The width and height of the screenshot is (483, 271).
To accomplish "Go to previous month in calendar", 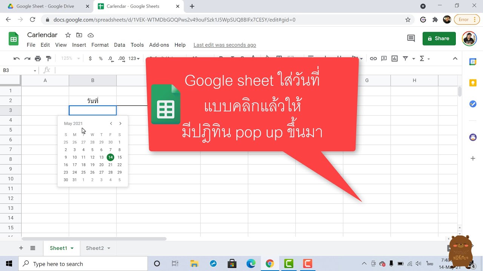I will (x=111, y=123).
